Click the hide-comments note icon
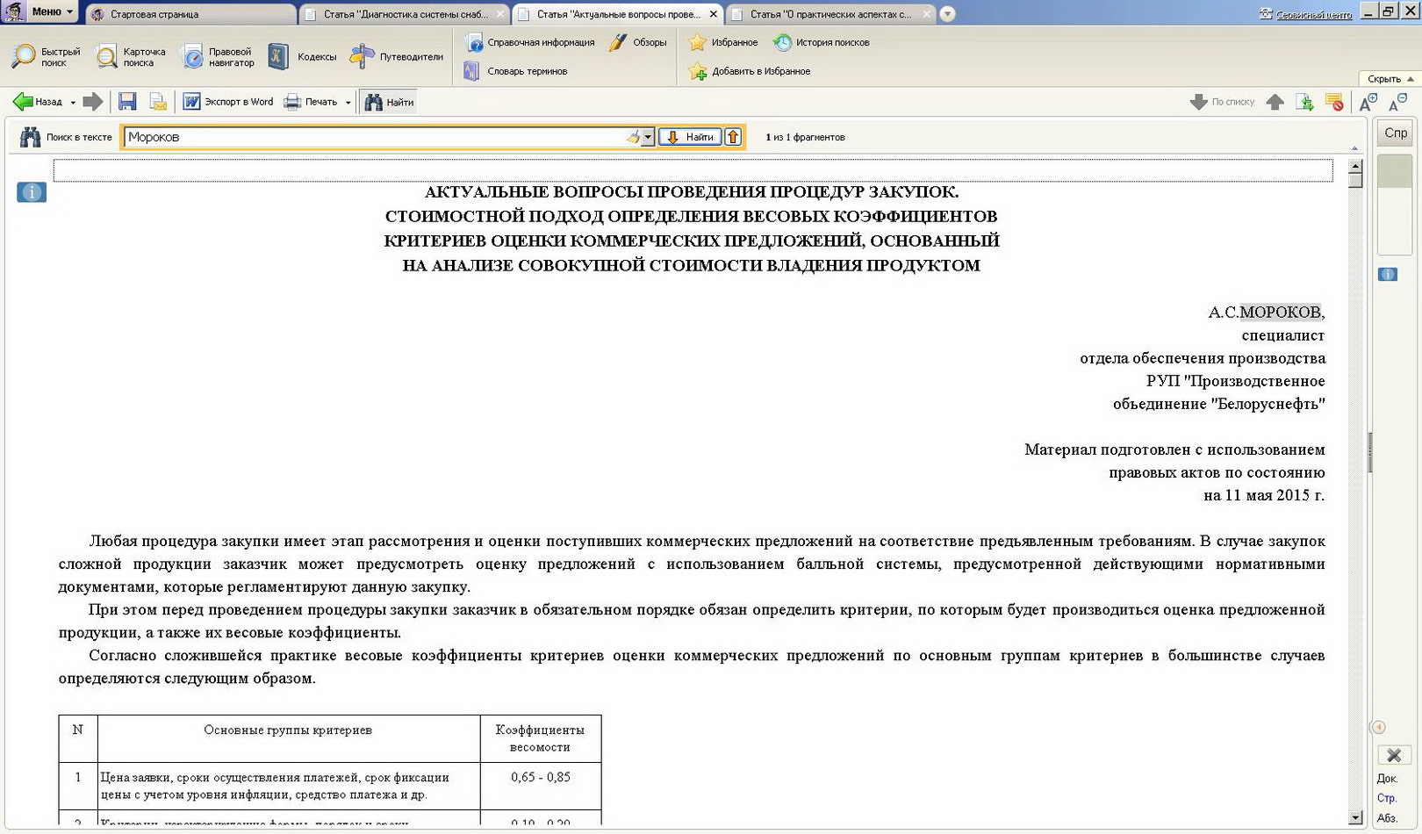The height and width of the screenshot is (834, 1422). tap(1334, 103)
